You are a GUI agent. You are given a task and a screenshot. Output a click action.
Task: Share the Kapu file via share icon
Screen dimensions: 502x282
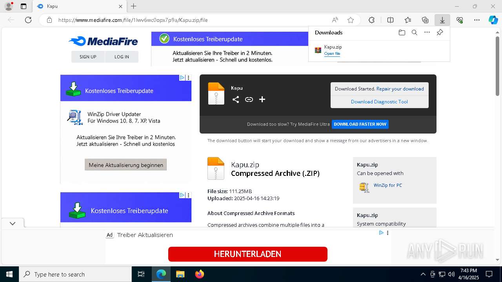235,99
